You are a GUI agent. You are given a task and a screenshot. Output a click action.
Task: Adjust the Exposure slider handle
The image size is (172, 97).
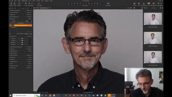click(22, 39)
